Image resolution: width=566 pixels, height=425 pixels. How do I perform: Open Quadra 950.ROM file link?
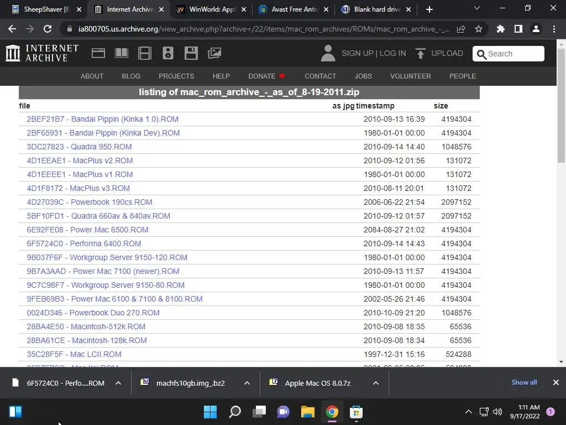tap(79, 147)
